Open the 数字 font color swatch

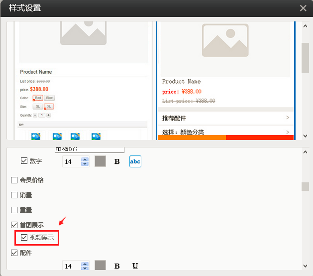coord(101,161)
